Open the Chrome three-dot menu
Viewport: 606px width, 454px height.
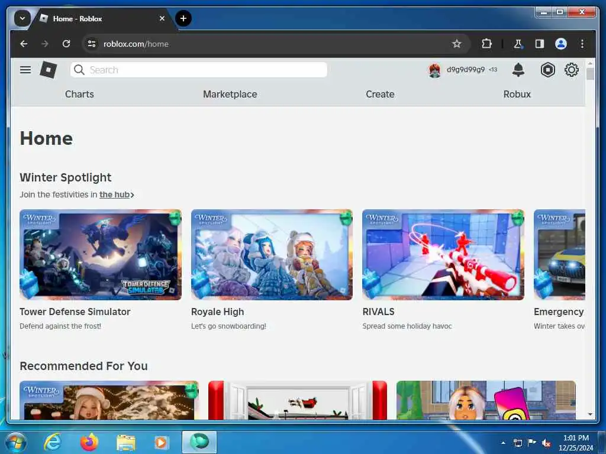coord(582,44)
